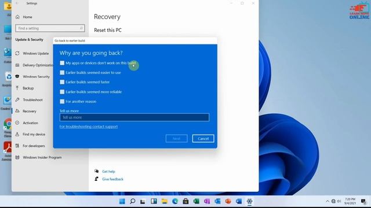The image size is (371, 208).
Task: Open the Give feedback link
Action: pos(112,179)
